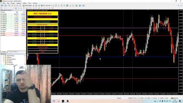
Task: Select the candlestick chart type icon
Action: point(56,5)
